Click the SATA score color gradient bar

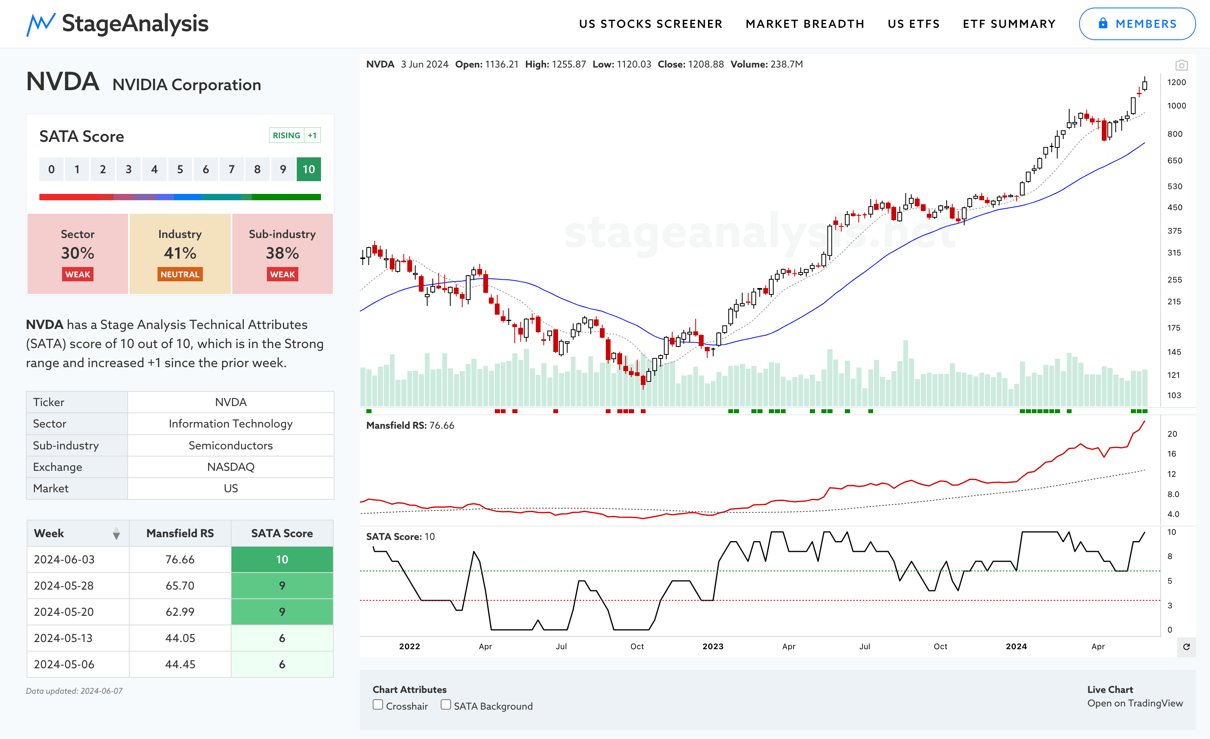180,197
